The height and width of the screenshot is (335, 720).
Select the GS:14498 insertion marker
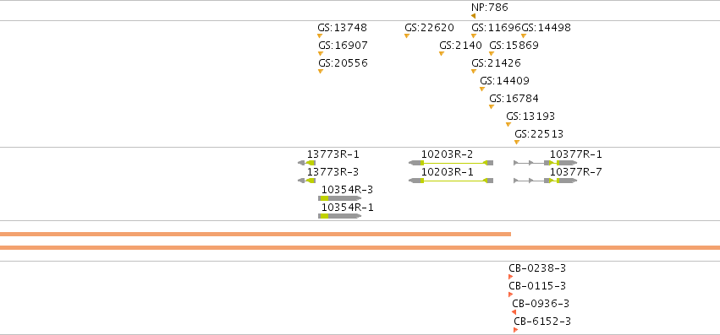pos(524,35)
